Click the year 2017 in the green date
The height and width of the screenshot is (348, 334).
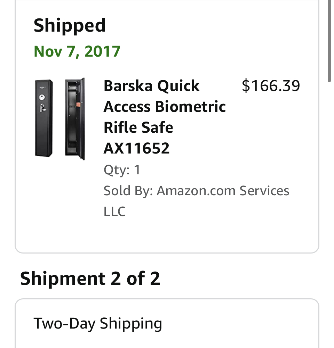click(102, 51)
